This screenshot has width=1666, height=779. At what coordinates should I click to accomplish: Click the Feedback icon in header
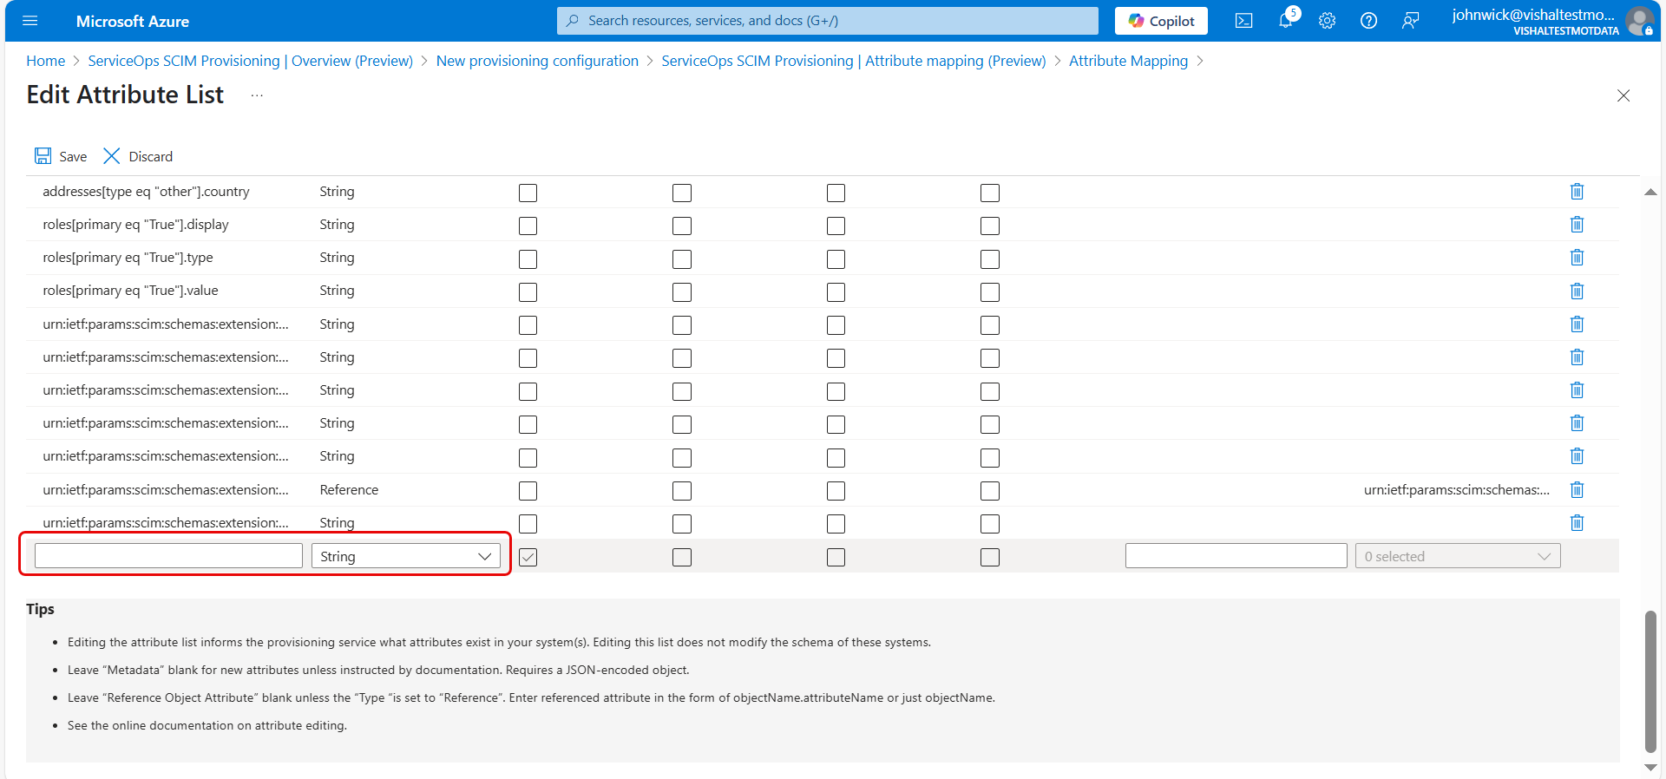1410,21
